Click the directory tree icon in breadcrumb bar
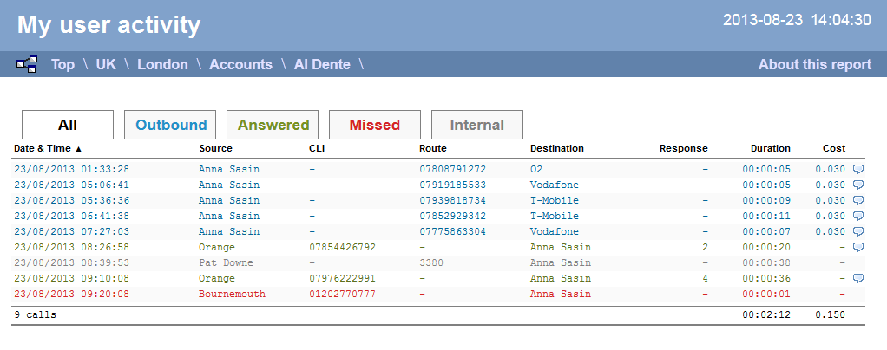This screenshot has height=350, width=887. [x=27, y=64]
